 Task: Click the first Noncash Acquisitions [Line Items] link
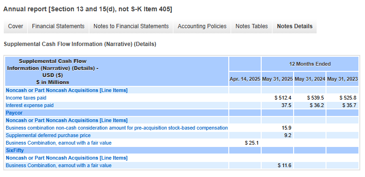pos(67,90)
